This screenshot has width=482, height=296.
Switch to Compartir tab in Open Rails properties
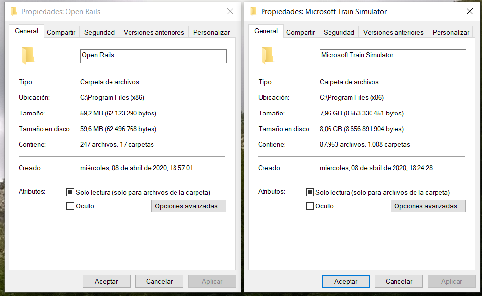click(61, 32)
